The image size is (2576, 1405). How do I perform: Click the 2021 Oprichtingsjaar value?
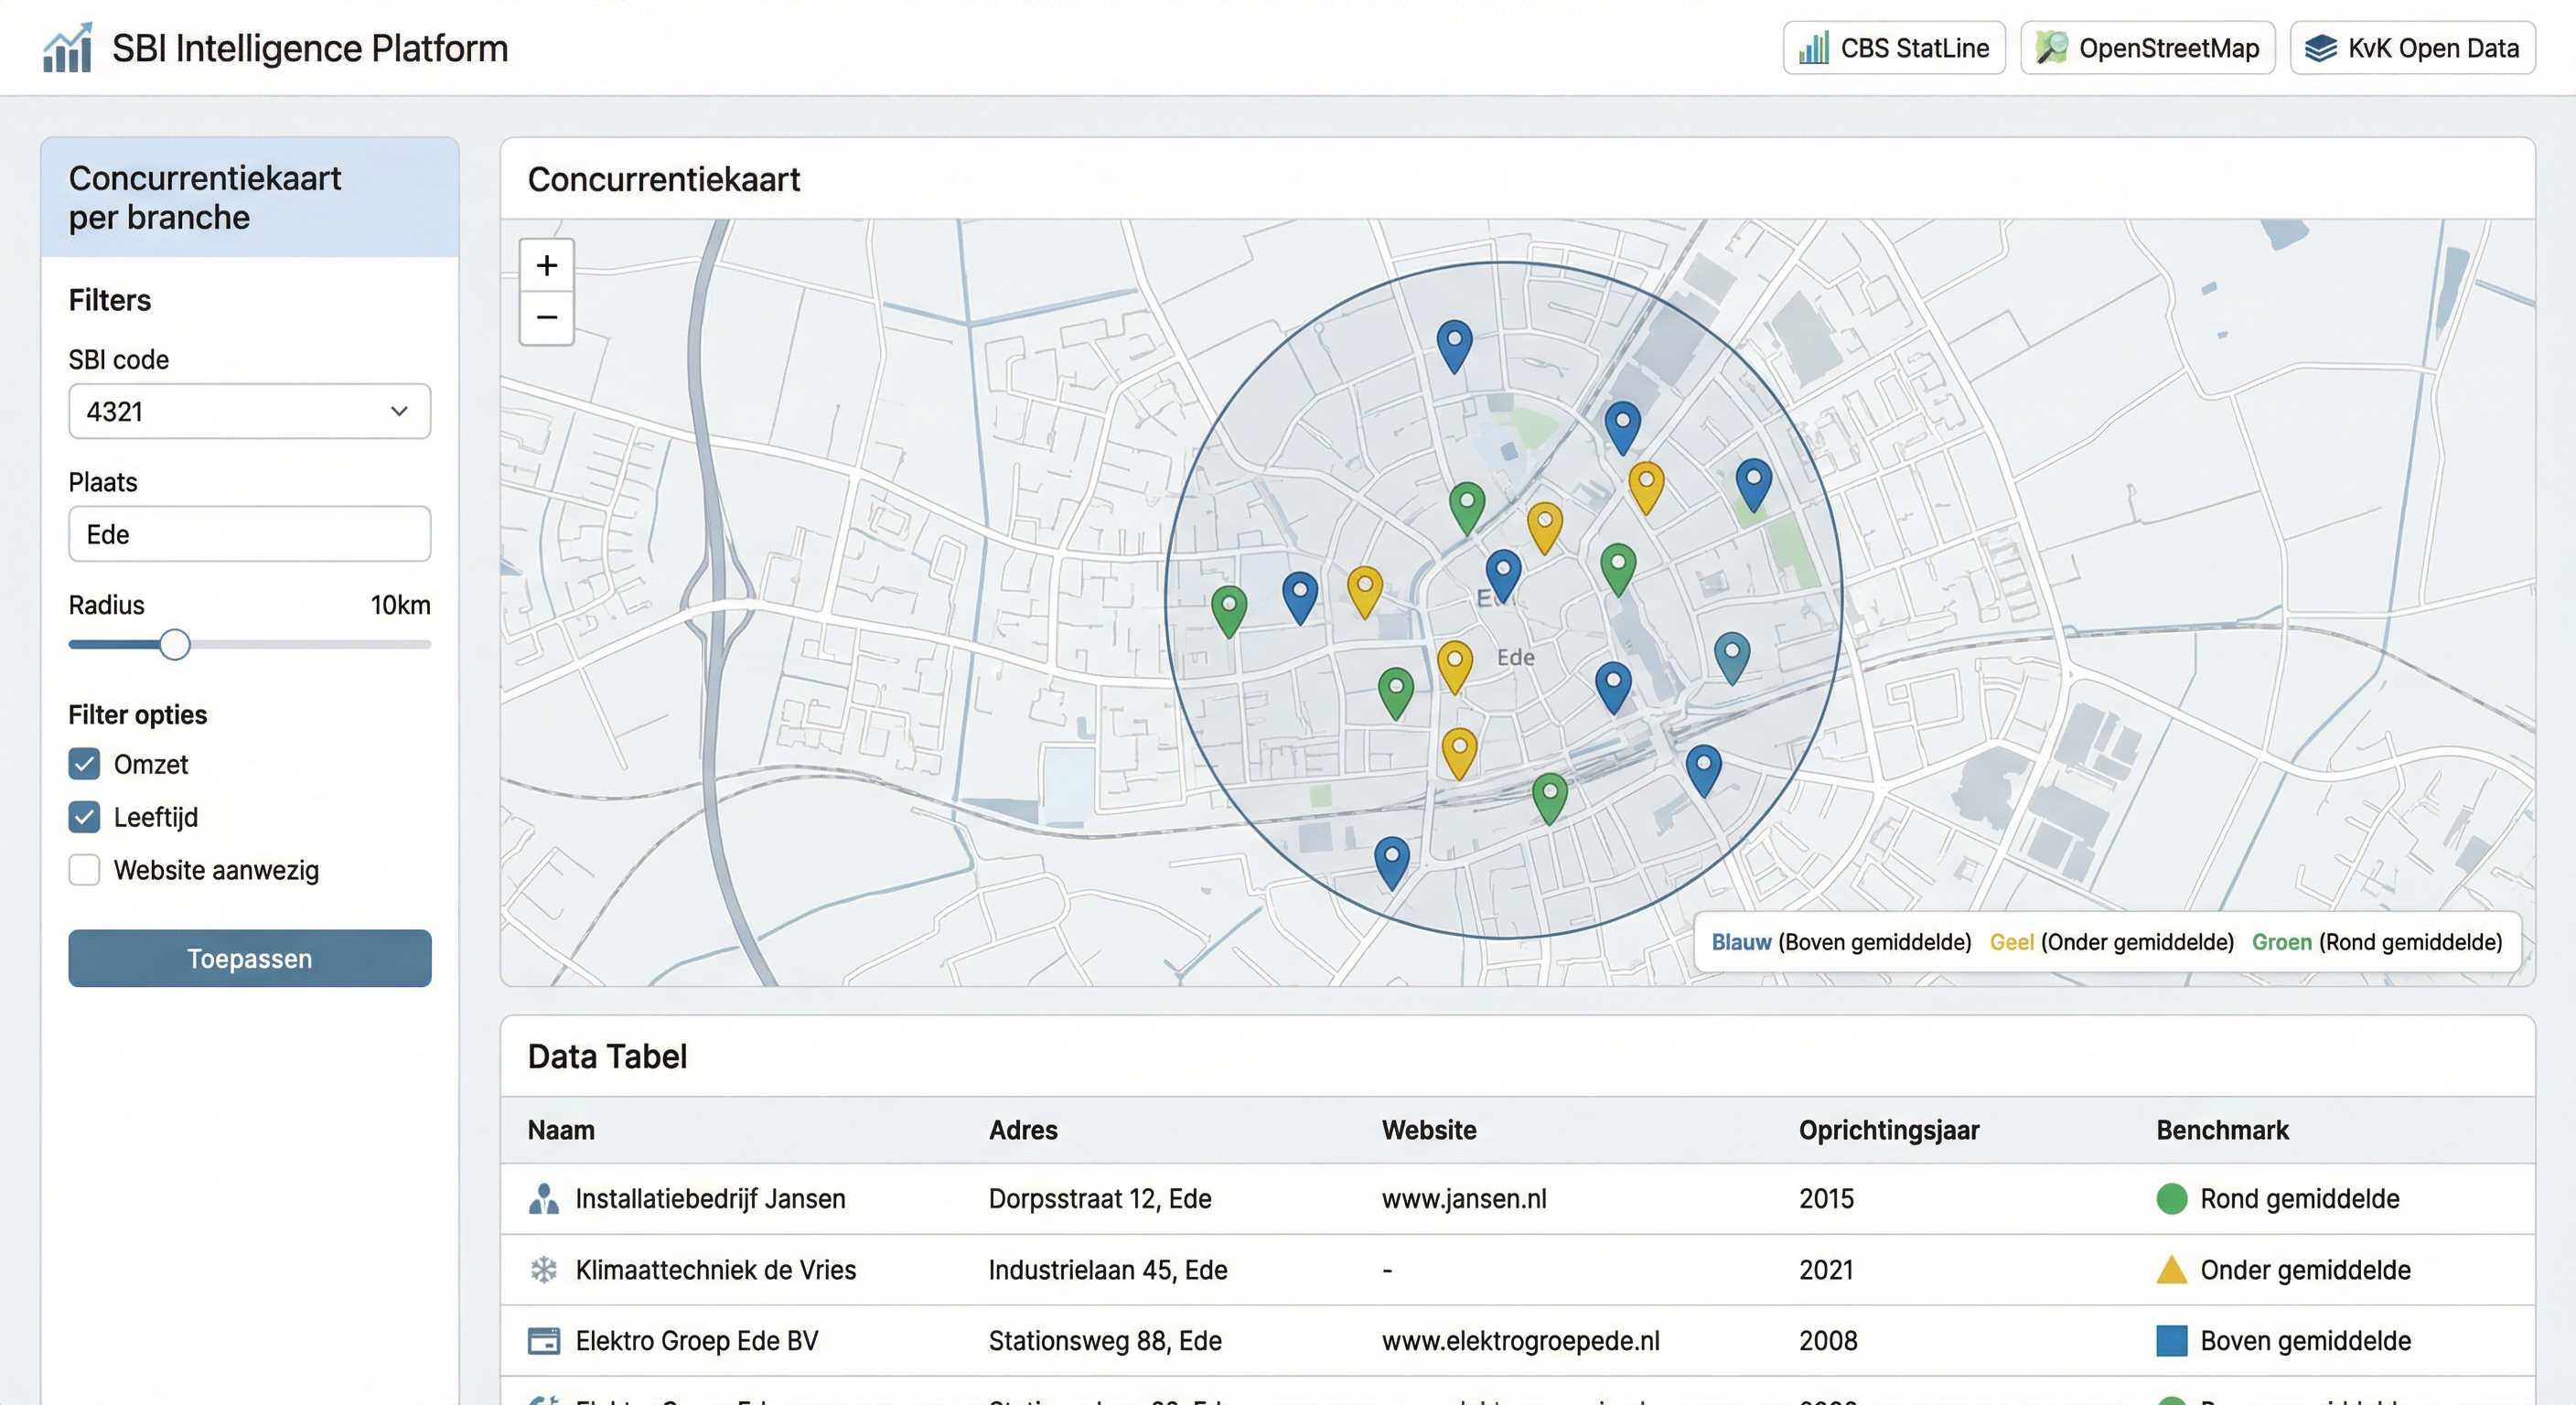point(1826,1269)
